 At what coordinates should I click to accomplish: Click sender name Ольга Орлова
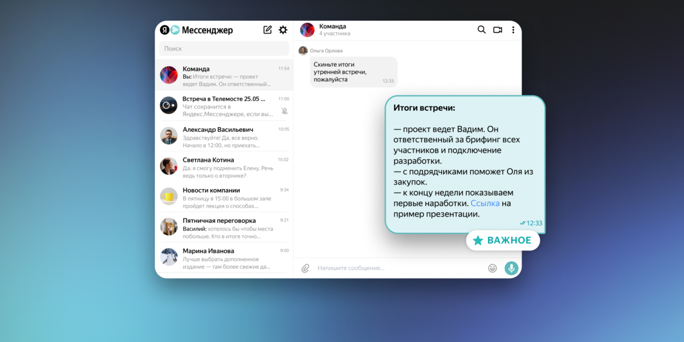pos(326,51)
